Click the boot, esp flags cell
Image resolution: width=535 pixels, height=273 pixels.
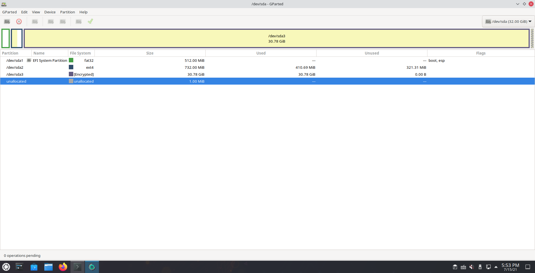coord(437,60)
